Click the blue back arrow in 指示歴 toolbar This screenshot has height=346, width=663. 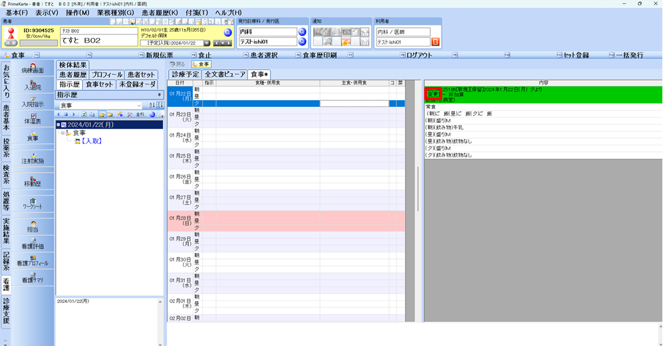[x=59, y=114]
